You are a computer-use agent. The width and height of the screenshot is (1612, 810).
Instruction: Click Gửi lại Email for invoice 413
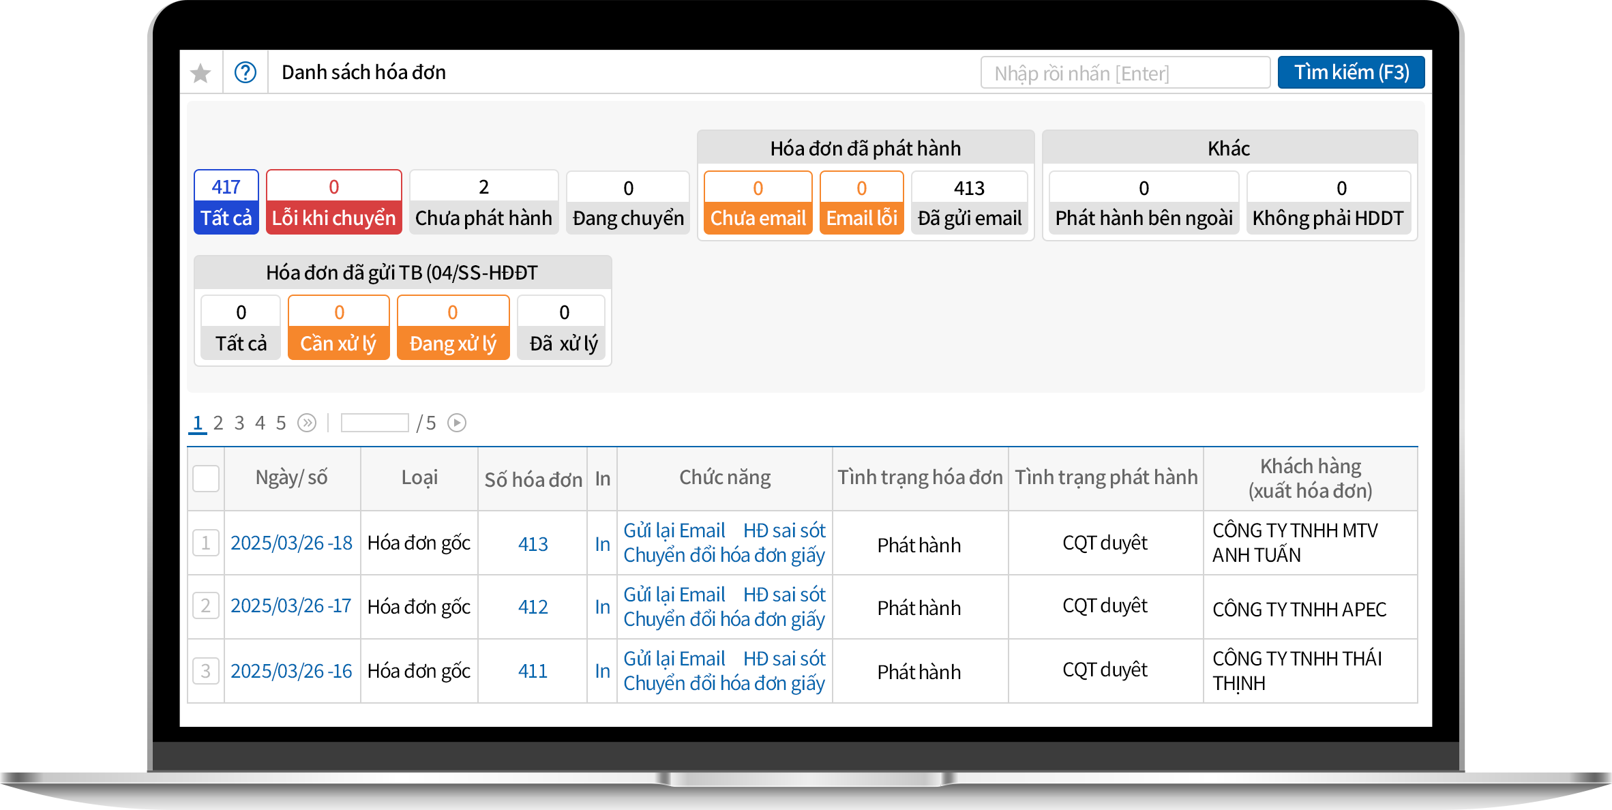(x=674, y=530)
